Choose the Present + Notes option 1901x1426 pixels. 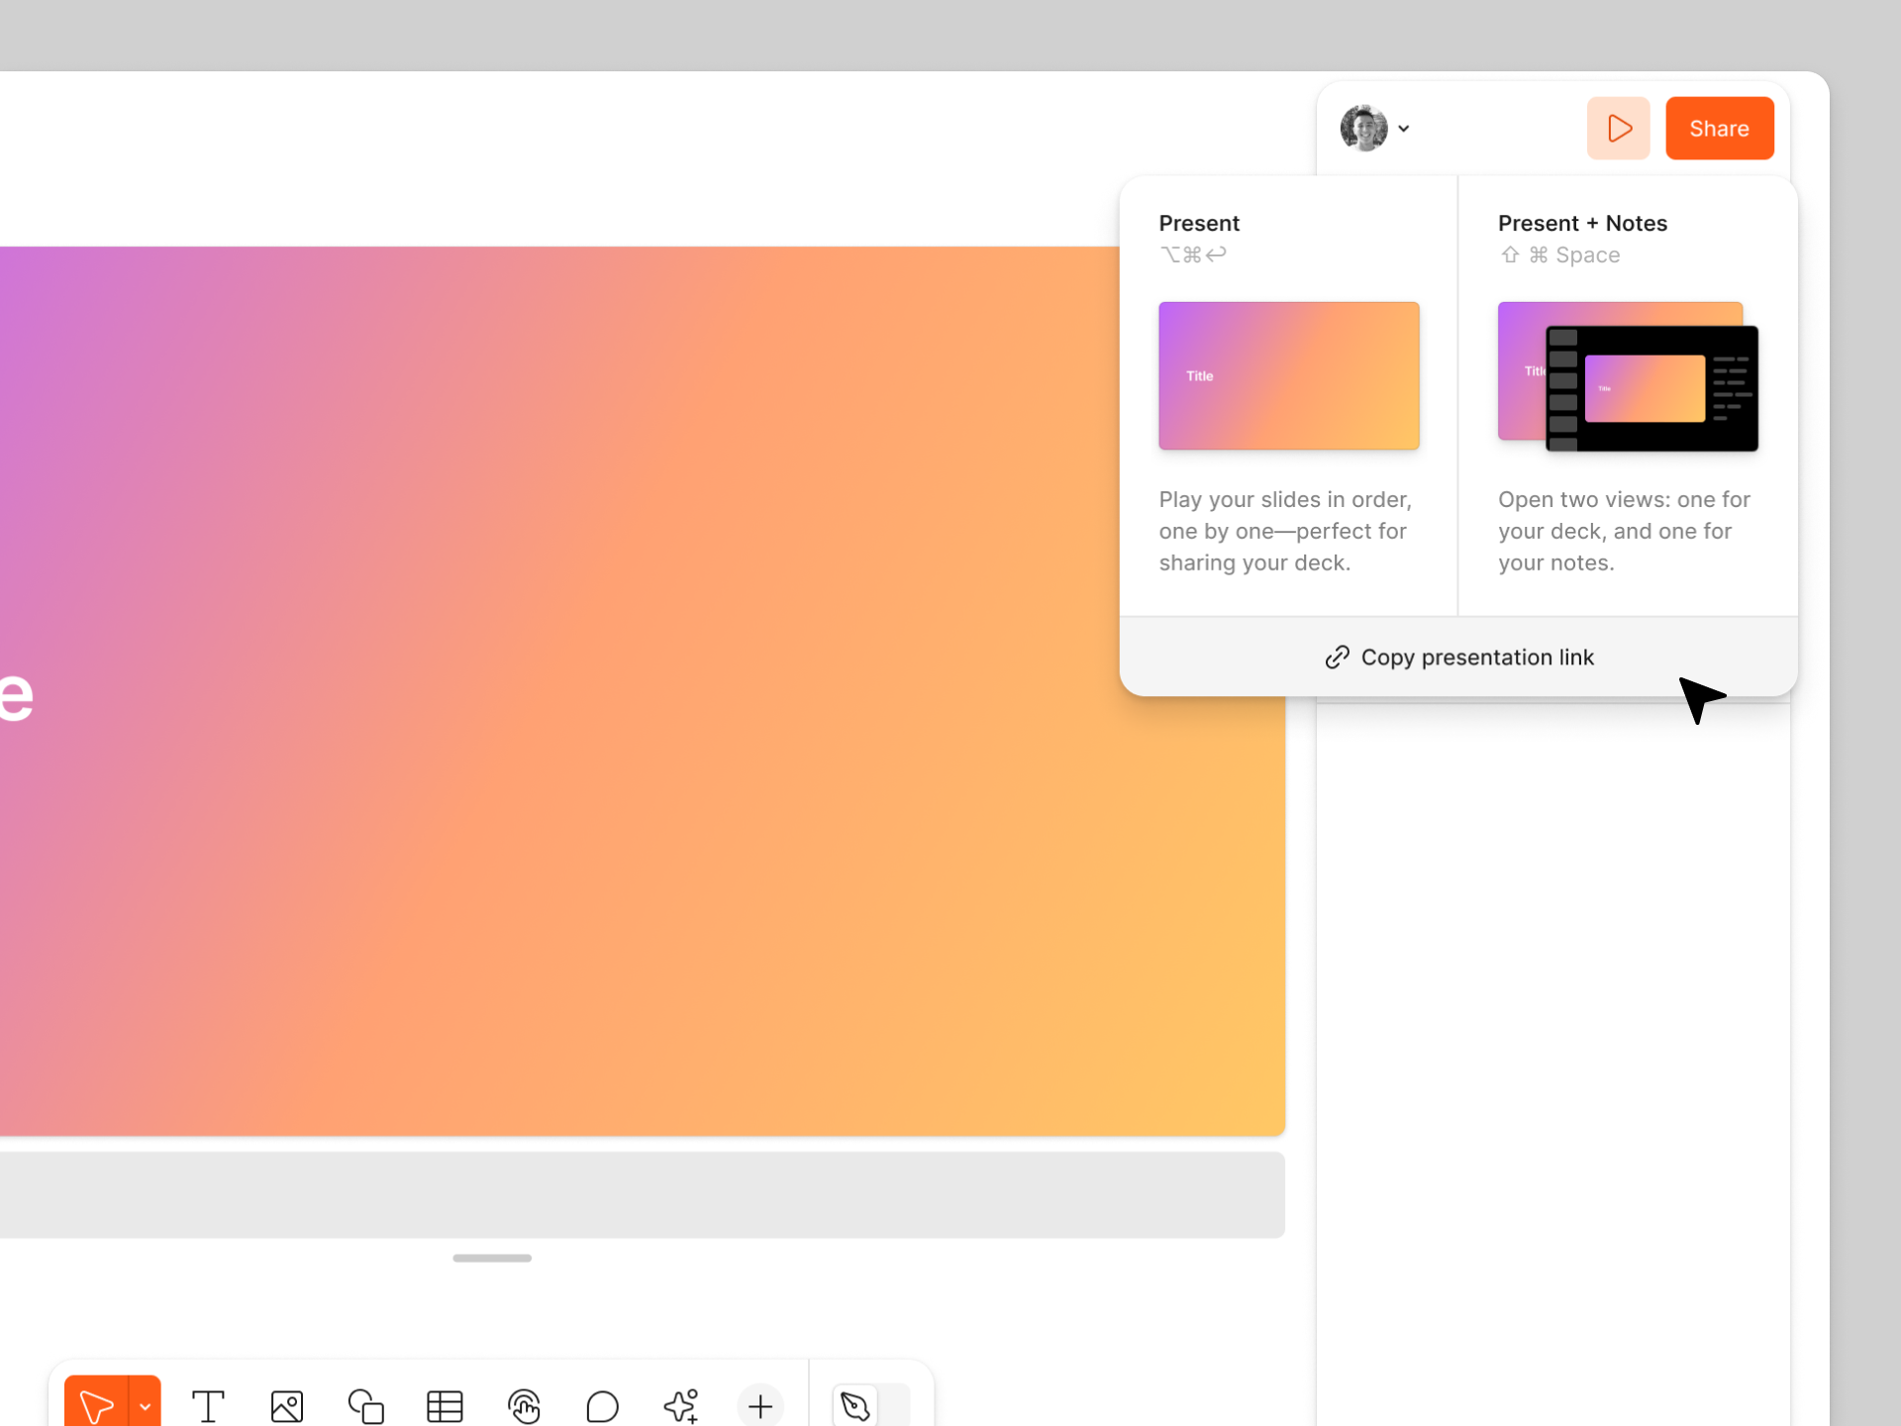coord(1582,224)
